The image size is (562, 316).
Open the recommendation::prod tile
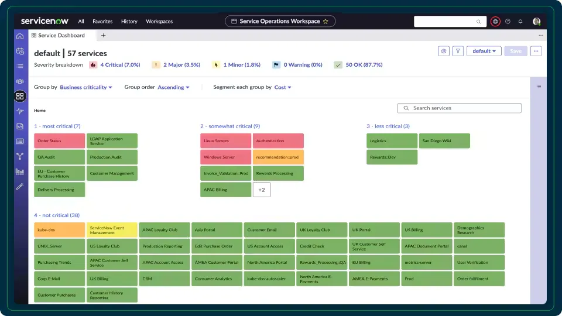278,157
